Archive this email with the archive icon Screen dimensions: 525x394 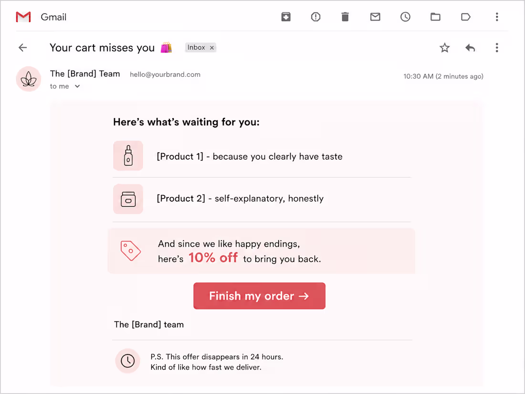285,17
